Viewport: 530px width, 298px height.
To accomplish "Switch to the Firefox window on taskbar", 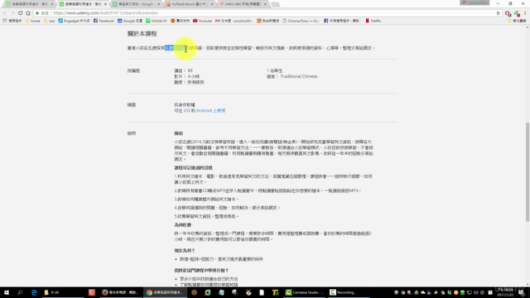I will pyautogui.click(x=120, y=292).
